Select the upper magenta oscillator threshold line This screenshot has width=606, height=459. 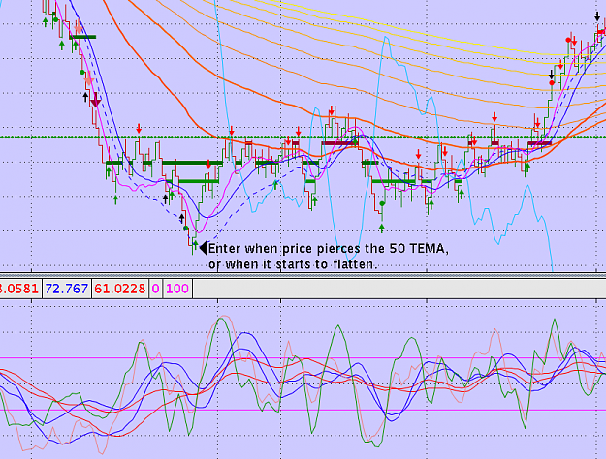pyautogui.click(x=303, y=358)
